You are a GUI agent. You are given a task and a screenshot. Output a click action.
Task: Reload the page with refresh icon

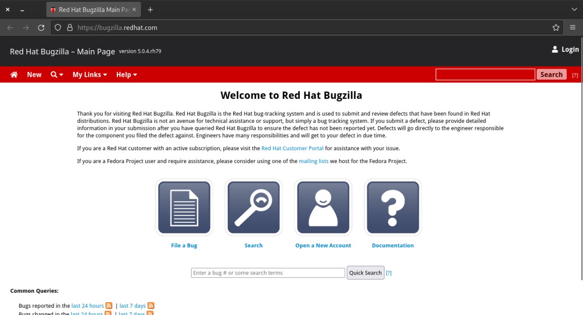41,28
